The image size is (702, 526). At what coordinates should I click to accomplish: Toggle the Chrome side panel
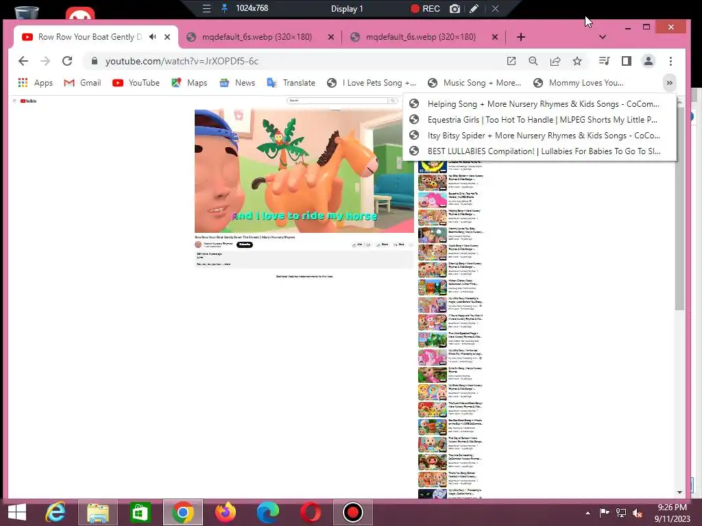627,61
